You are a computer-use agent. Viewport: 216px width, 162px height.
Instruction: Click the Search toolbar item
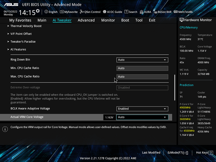(131, 12)
